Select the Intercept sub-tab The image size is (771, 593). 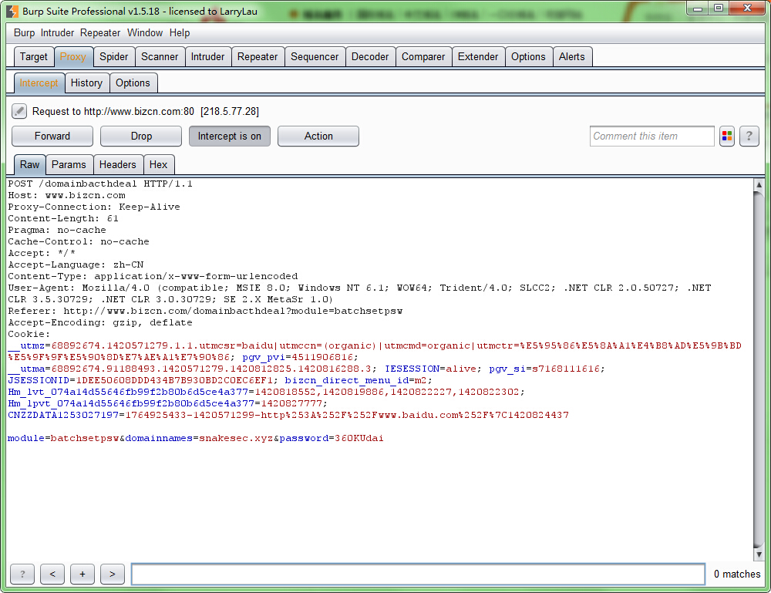tap(39, 83)
